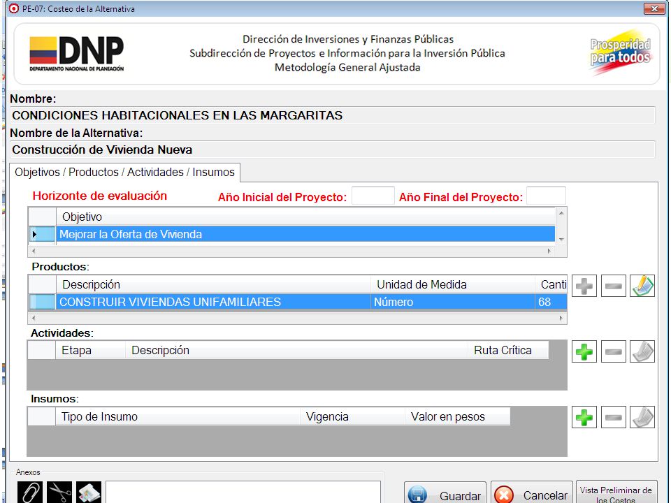This screenshot has height=503, width=671.
Task: Click the remove insumo minus icon
Action: [613, 417]
